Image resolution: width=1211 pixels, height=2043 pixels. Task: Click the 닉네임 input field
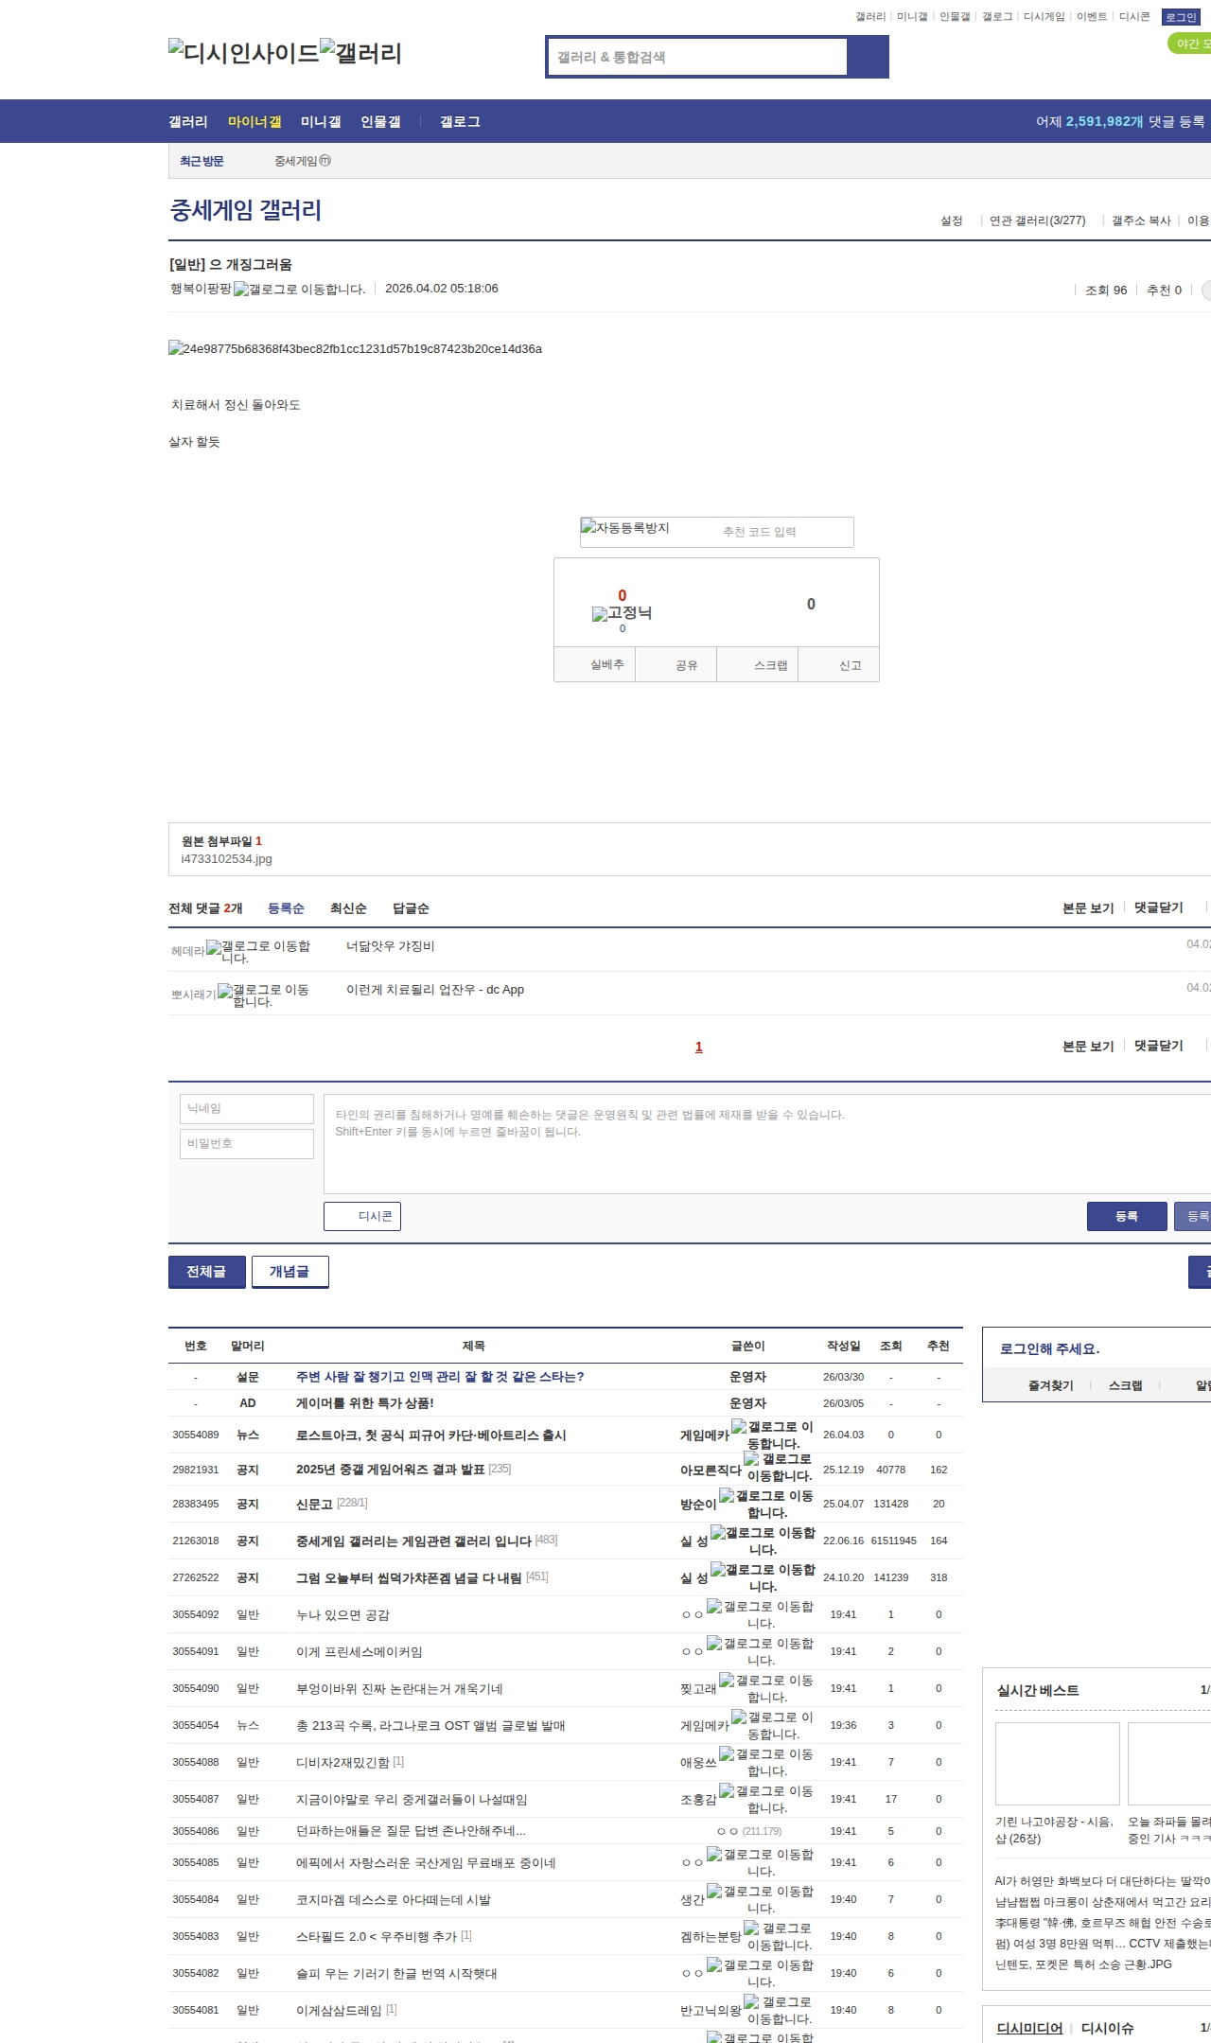(x=247, y=1109)
